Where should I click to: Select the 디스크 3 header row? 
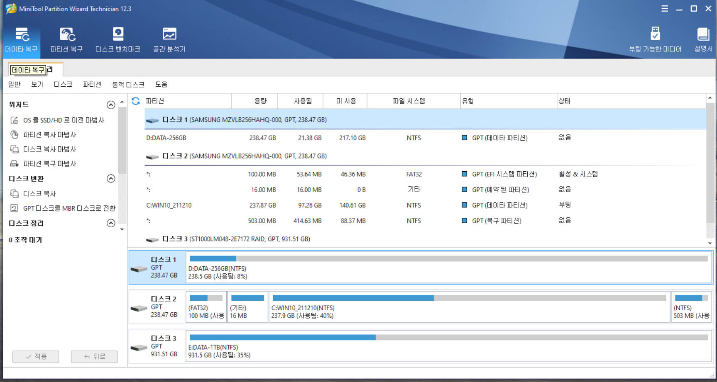425,239
